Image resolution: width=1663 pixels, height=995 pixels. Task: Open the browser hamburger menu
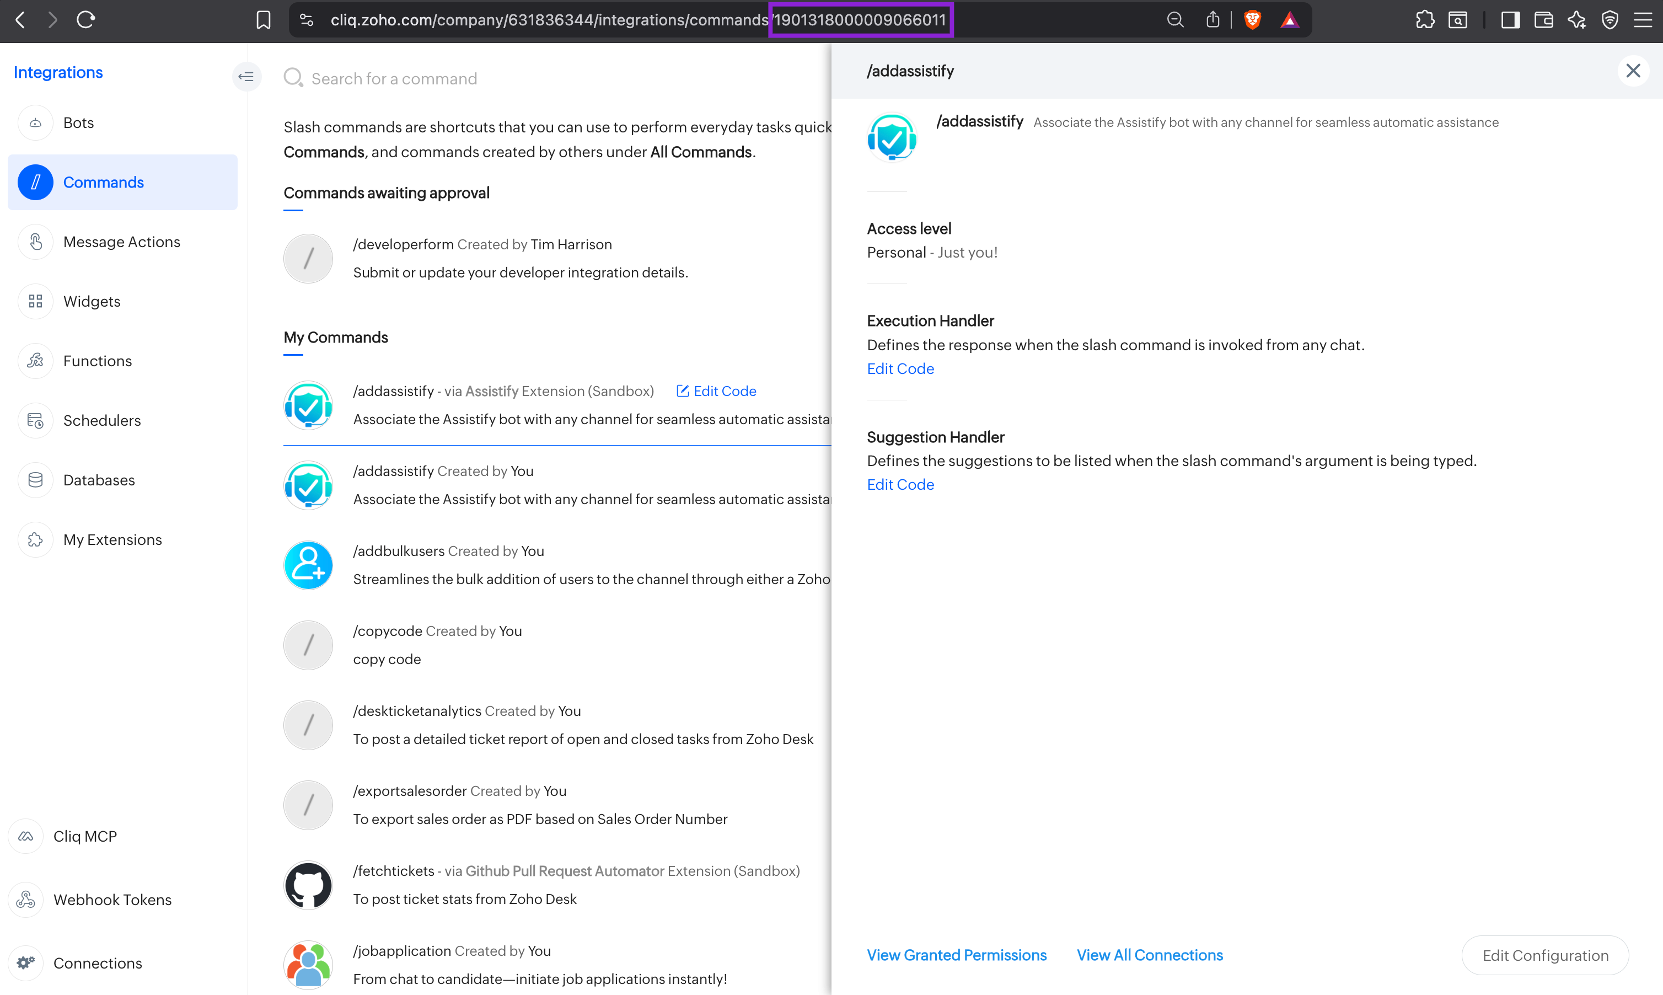[x=1643, y=20]
